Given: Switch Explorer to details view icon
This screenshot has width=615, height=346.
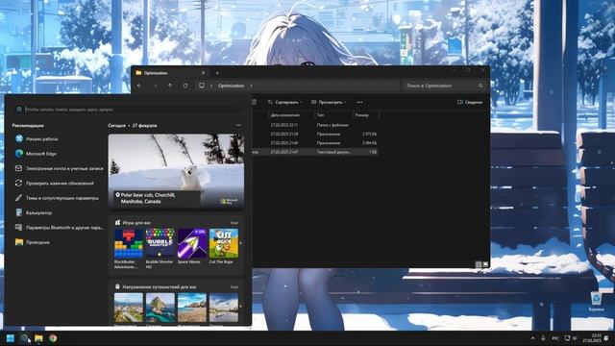Looking at the screenshot, I should point(479,264).
